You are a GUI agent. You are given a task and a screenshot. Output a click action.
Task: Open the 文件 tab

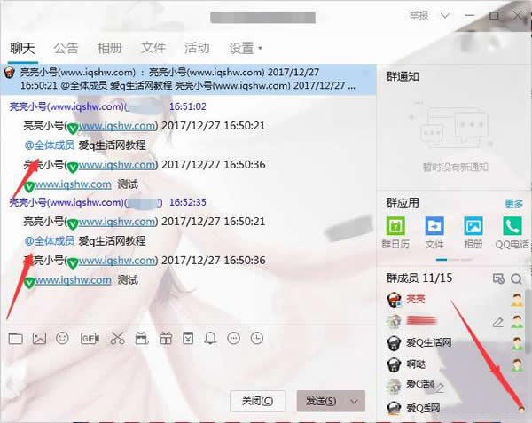click(x=153, y=48)
